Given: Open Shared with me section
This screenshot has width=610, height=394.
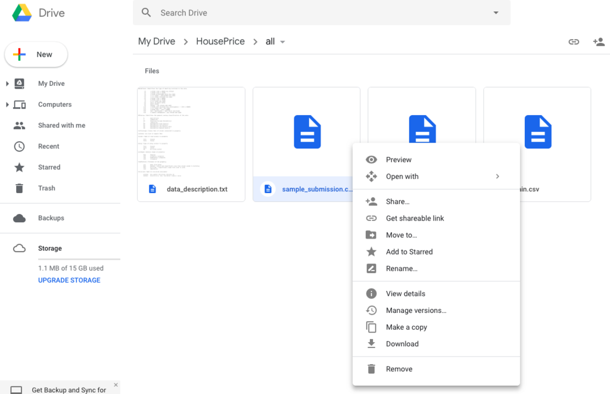Looking at the screenshot, I should pyautogui.click(x=61, y=125).
